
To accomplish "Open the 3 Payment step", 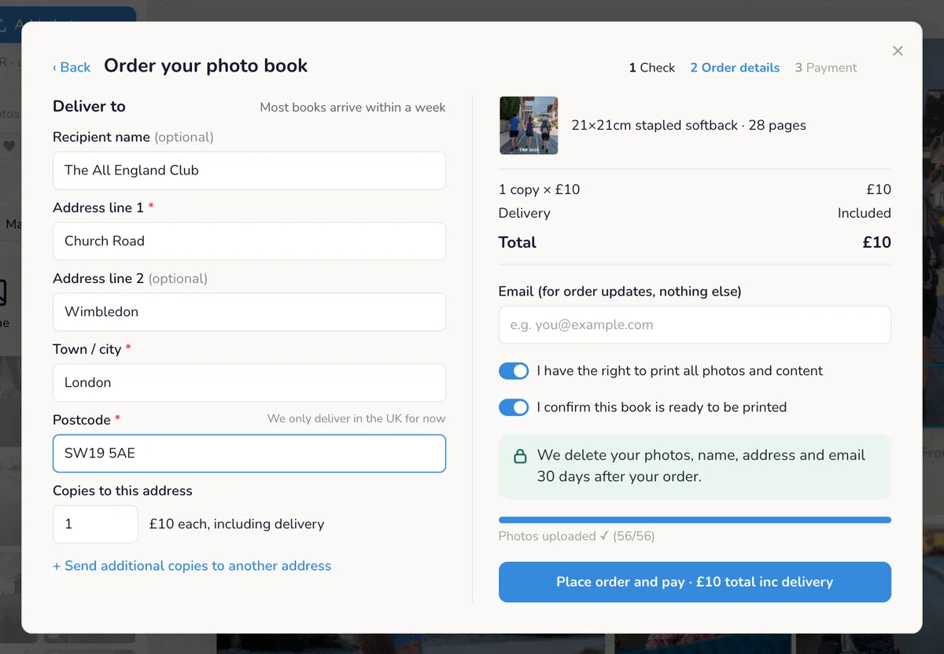I will pos(826,68).
